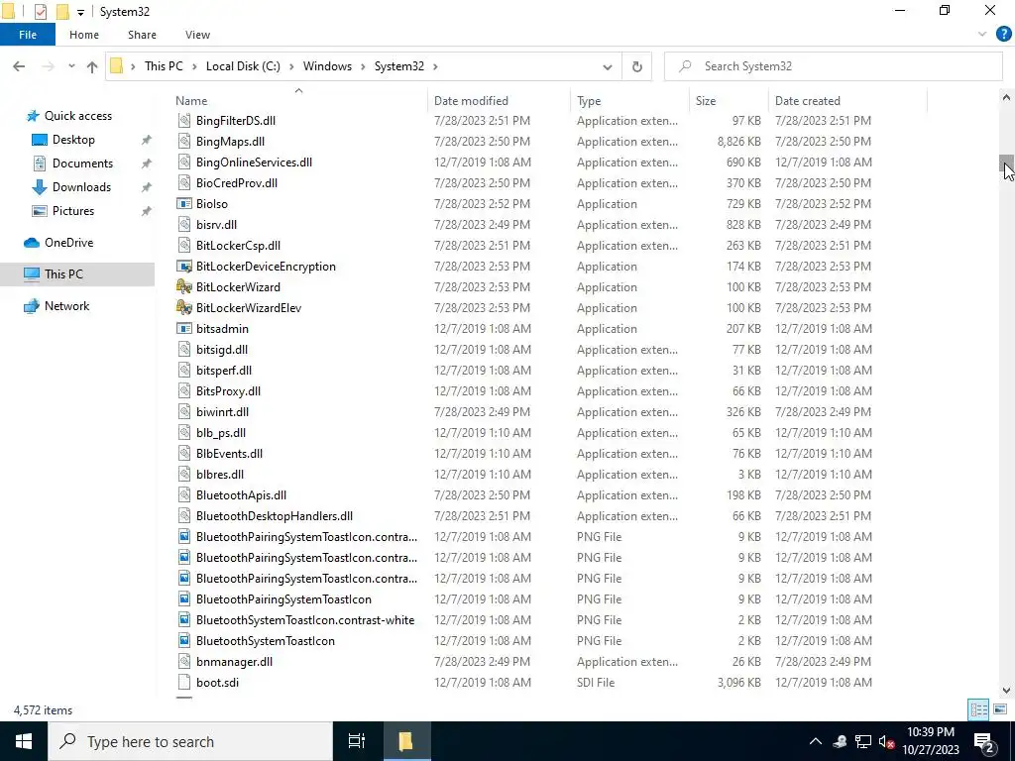
Task: Open Explorer help with question mark icon
Action: tap(1003, 35)
